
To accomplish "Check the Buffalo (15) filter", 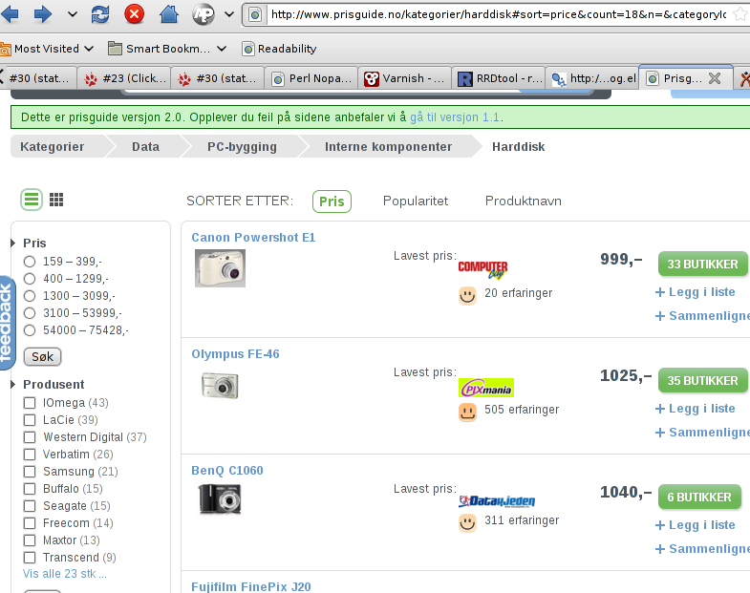I will click(x=30, y=489).
